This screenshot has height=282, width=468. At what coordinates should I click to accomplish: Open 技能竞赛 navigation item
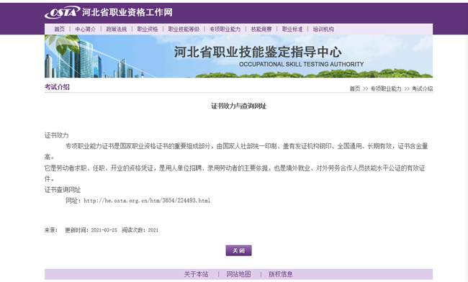coord(261,29)
